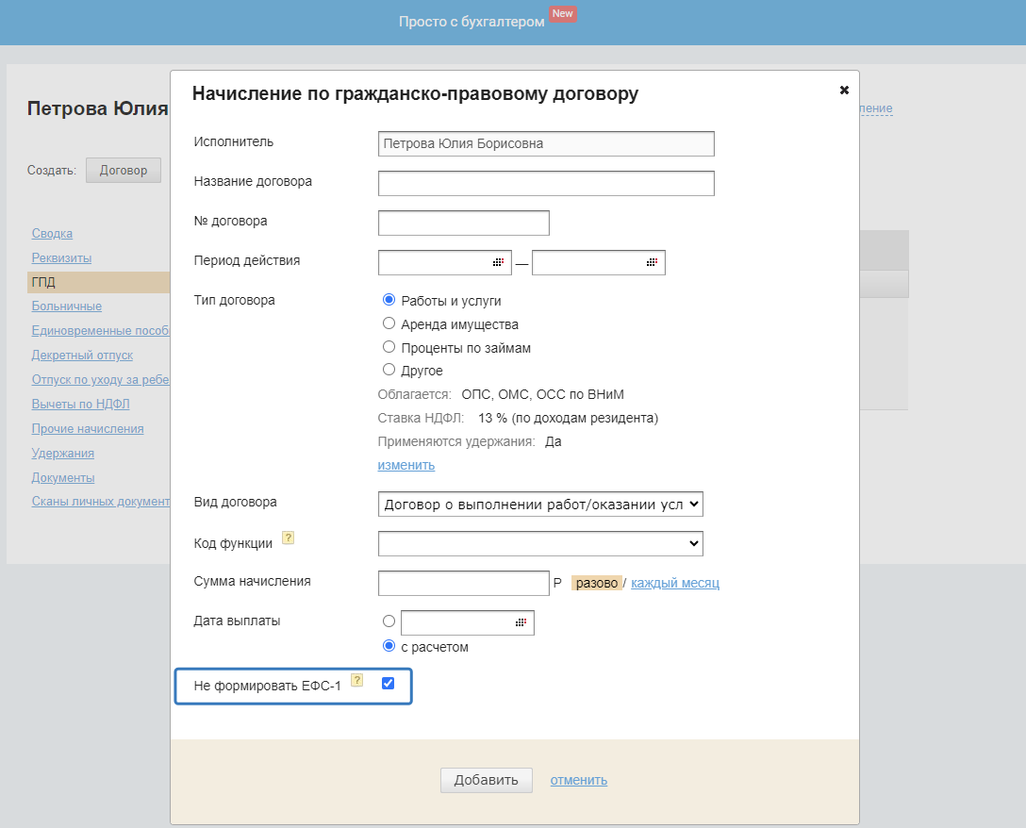1026x828 pixels.
Task: Click the help icon next to Код функции
Action: [289, 538]
